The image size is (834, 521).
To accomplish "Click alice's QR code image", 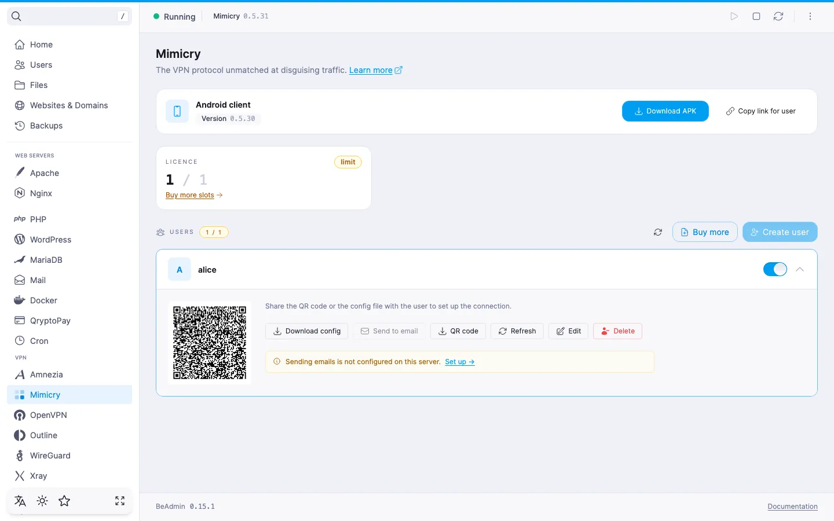I will (x=210, y=343).
